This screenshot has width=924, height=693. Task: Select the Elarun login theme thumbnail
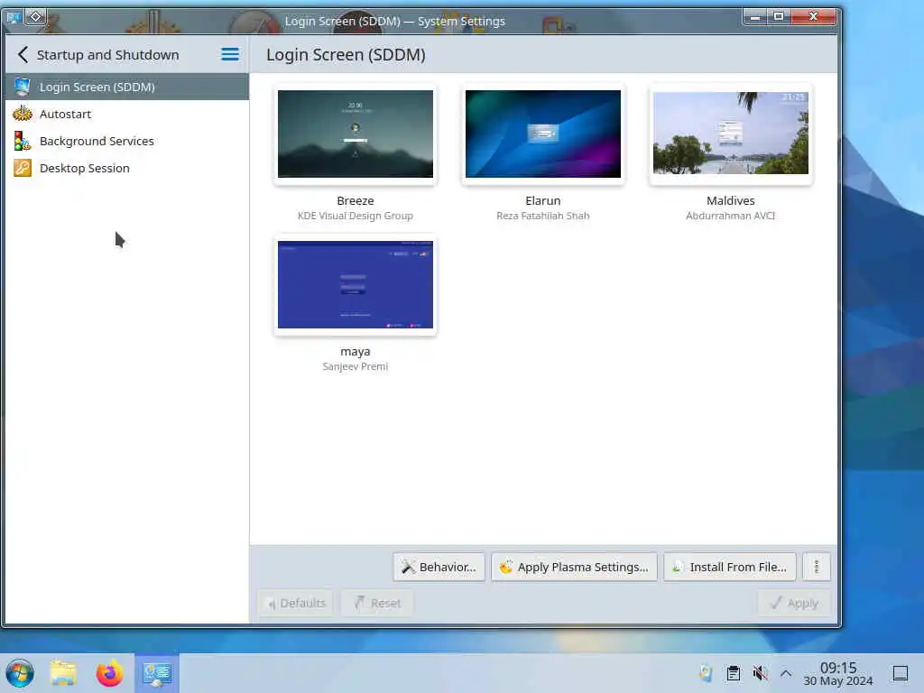(x=542, y=134)
